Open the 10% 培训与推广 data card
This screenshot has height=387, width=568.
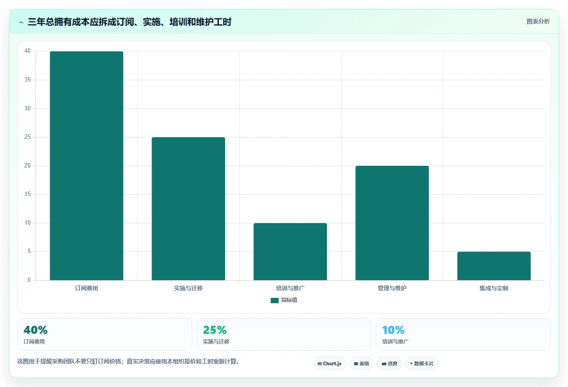[x=463, y=334]
